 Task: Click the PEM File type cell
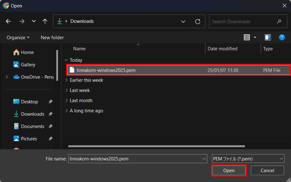(x=272, y=70)
